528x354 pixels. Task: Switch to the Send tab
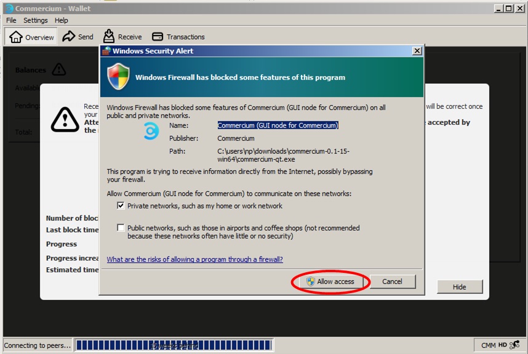point(78,37)
